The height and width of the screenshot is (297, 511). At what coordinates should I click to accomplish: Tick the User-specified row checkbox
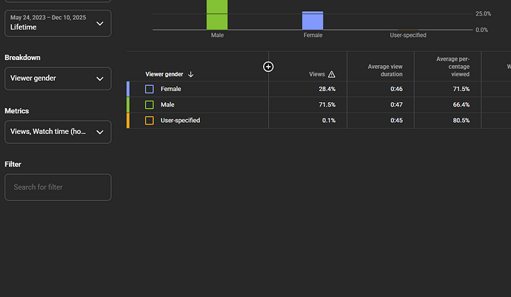[x=150, y=121]
